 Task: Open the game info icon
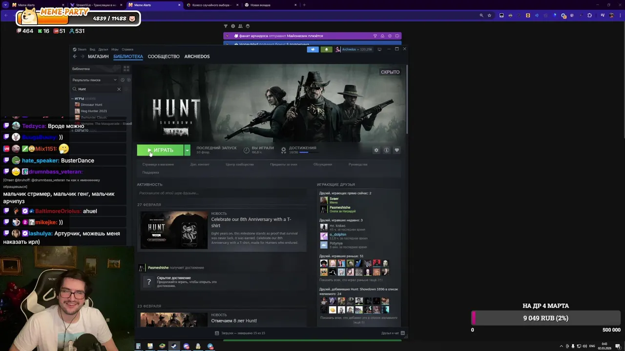tap(386, 150)
